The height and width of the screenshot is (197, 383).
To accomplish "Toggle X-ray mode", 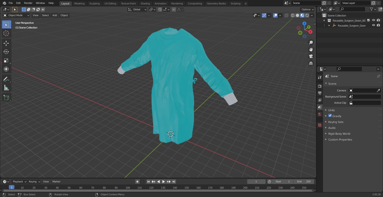I will [x=286, y=15].
